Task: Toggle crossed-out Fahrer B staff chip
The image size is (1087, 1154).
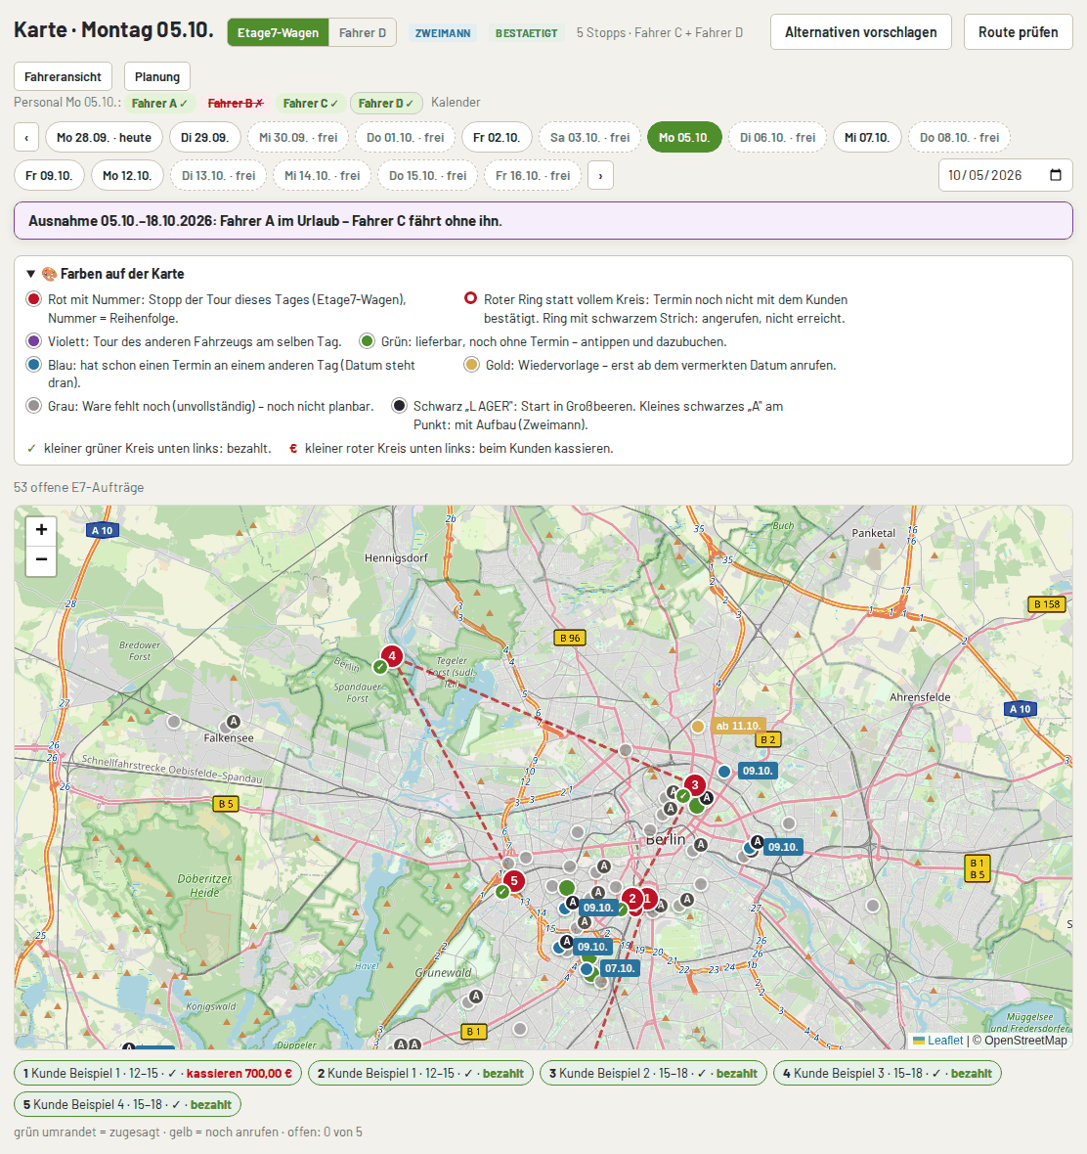Action: [x=236, y=103]
